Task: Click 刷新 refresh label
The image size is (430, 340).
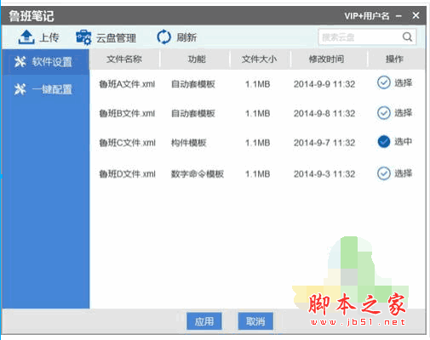Action: (x=186, y=37)
